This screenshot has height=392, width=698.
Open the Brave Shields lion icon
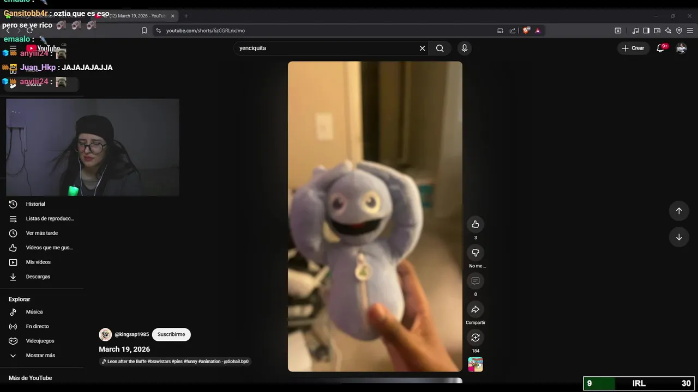tap(526, 30)
